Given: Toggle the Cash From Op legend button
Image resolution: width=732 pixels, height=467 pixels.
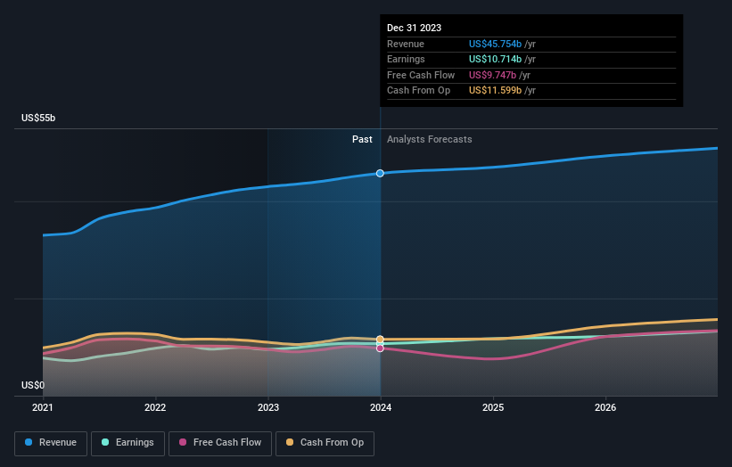Looking at the screenshot, I should [325, 443].
